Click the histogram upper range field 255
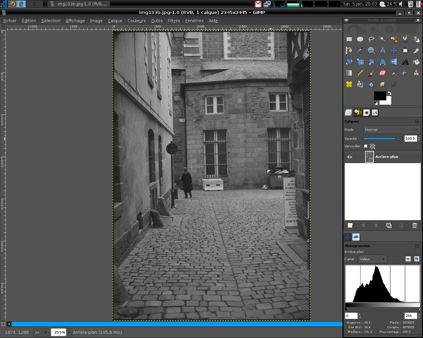This screenshot has height=338, width=423. [x=411, y=316]
